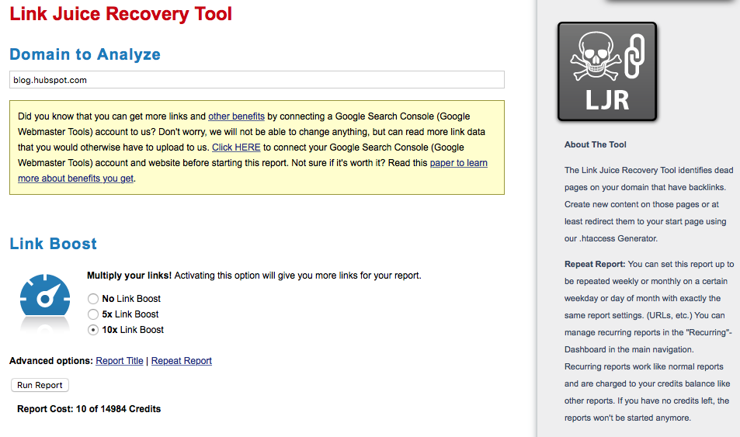Follow the 'other benefits' link
740x437 pixels.
pos(236,116)
